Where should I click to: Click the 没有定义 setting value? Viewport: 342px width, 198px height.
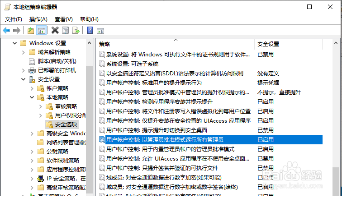click(268, 74)
